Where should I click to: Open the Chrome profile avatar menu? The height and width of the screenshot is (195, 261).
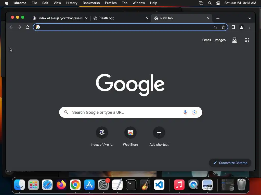pyautogui.click(x=242, y=27)
